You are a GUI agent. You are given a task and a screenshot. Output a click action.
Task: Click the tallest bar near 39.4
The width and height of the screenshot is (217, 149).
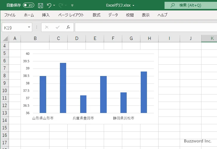63,88
